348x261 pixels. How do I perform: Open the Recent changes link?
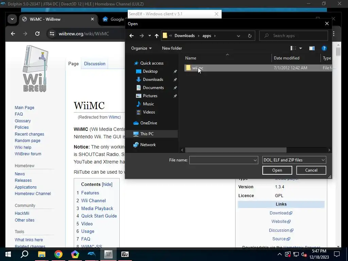click(29, 134)
